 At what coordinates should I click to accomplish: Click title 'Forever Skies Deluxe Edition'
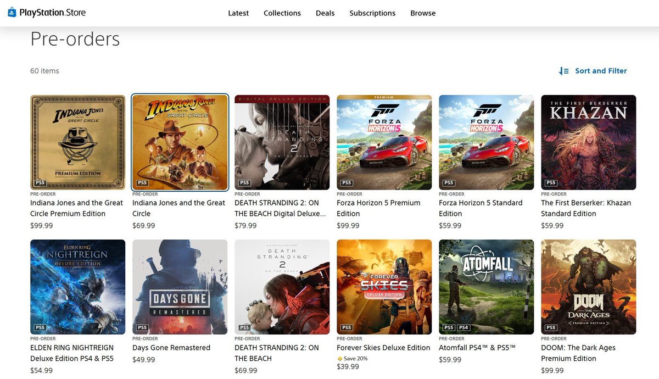(383, 348)
